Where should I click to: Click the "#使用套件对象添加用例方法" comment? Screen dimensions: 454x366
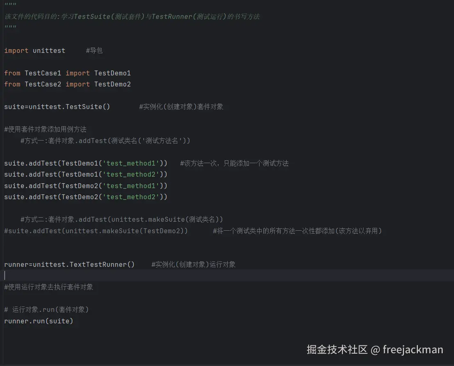click(x=45, y=130)
